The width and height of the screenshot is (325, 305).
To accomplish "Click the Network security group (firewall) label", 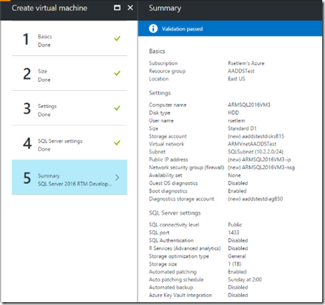I will [186, 168].
